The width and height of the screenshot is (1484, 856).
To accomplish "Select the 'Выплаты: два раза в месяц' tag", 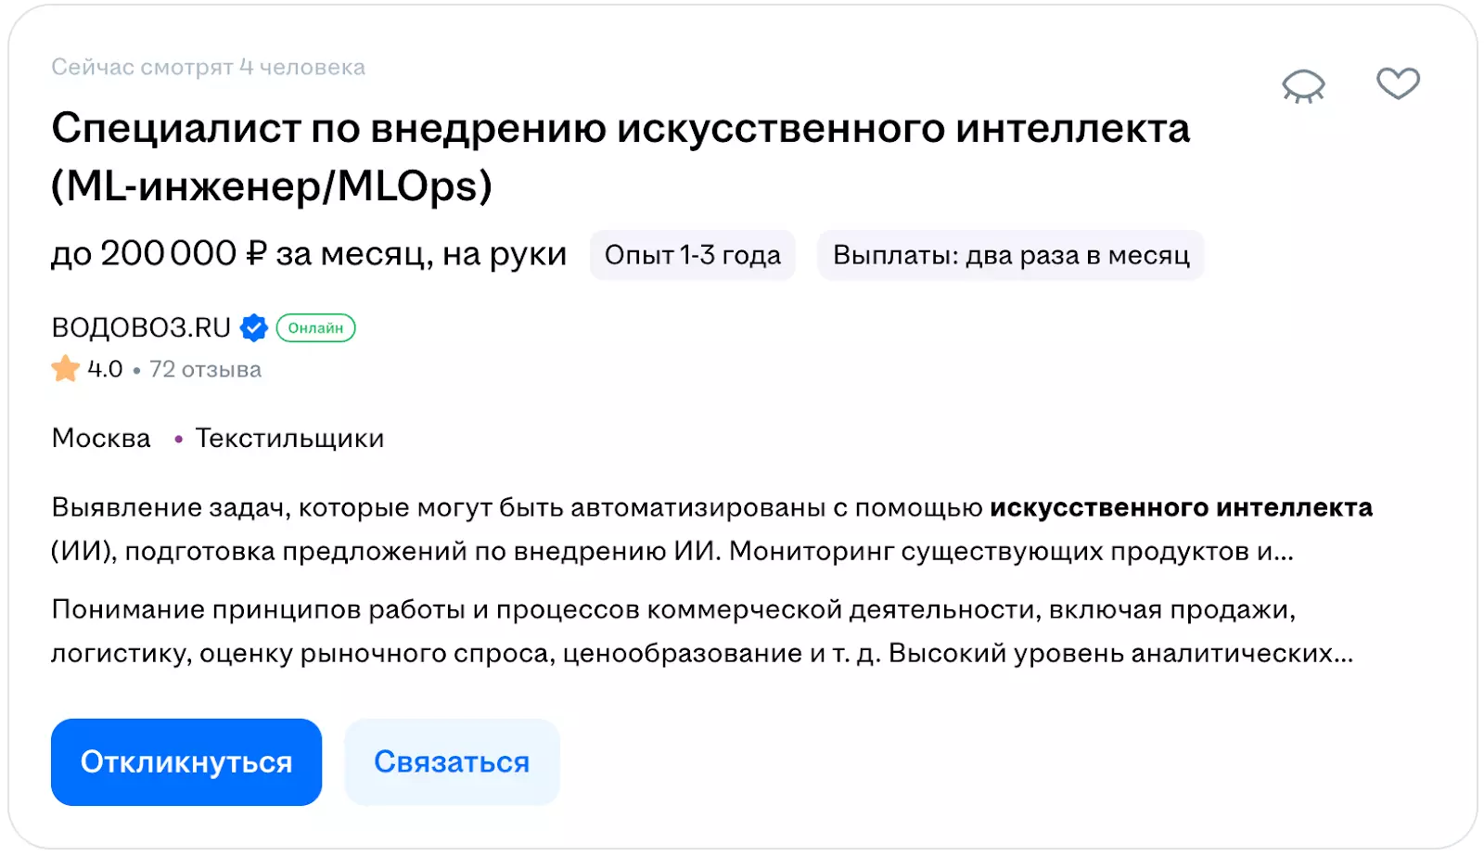I will [x=1010, y=255].
